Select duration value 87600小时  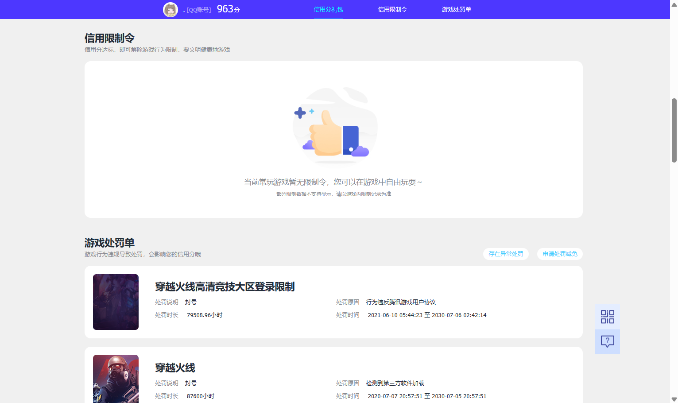(201, 396)
